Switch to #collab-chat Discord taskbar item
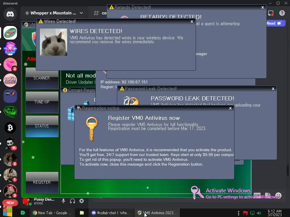290x217 pixels. click(111, 213)
